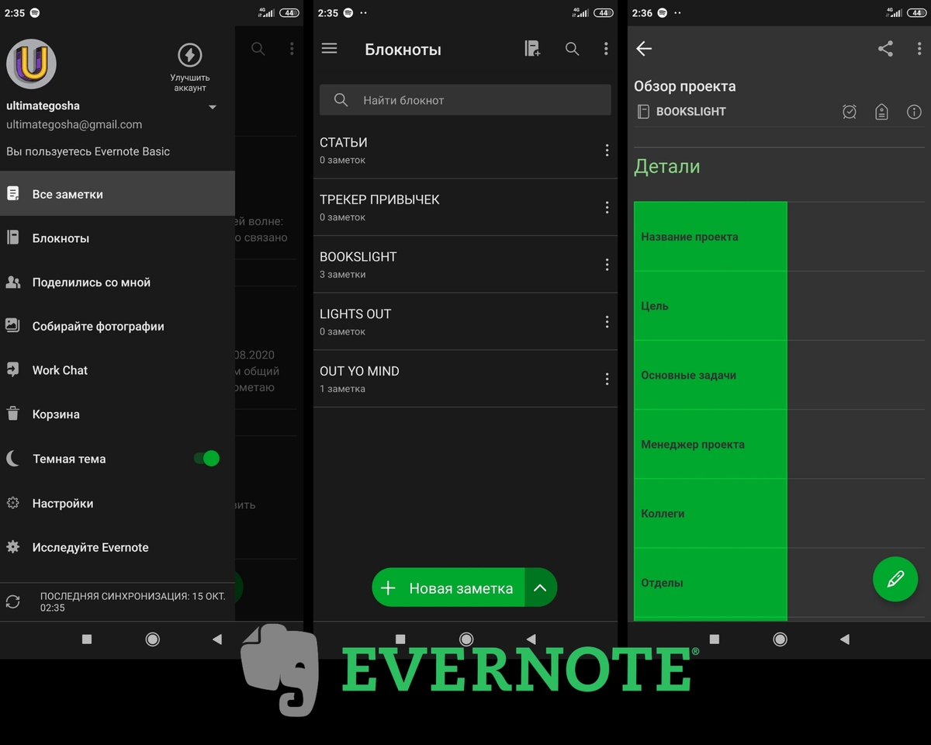Click the photo icon beside Собирайте фотографии

(13, 326)
